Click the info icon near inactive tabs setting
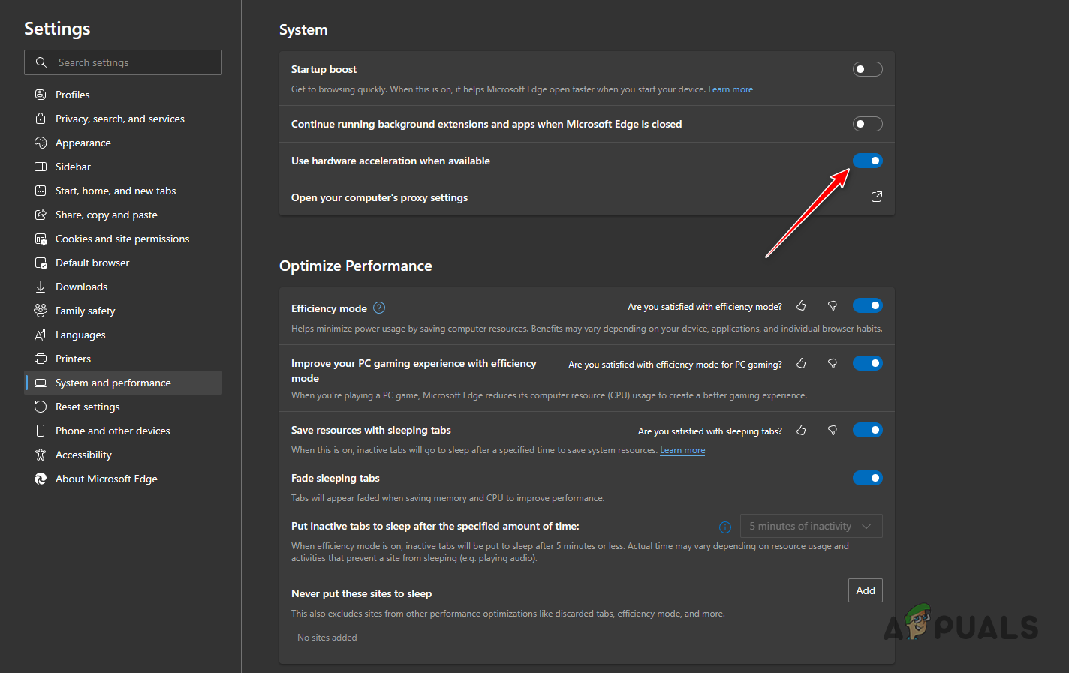 click(x=724, y=527)
